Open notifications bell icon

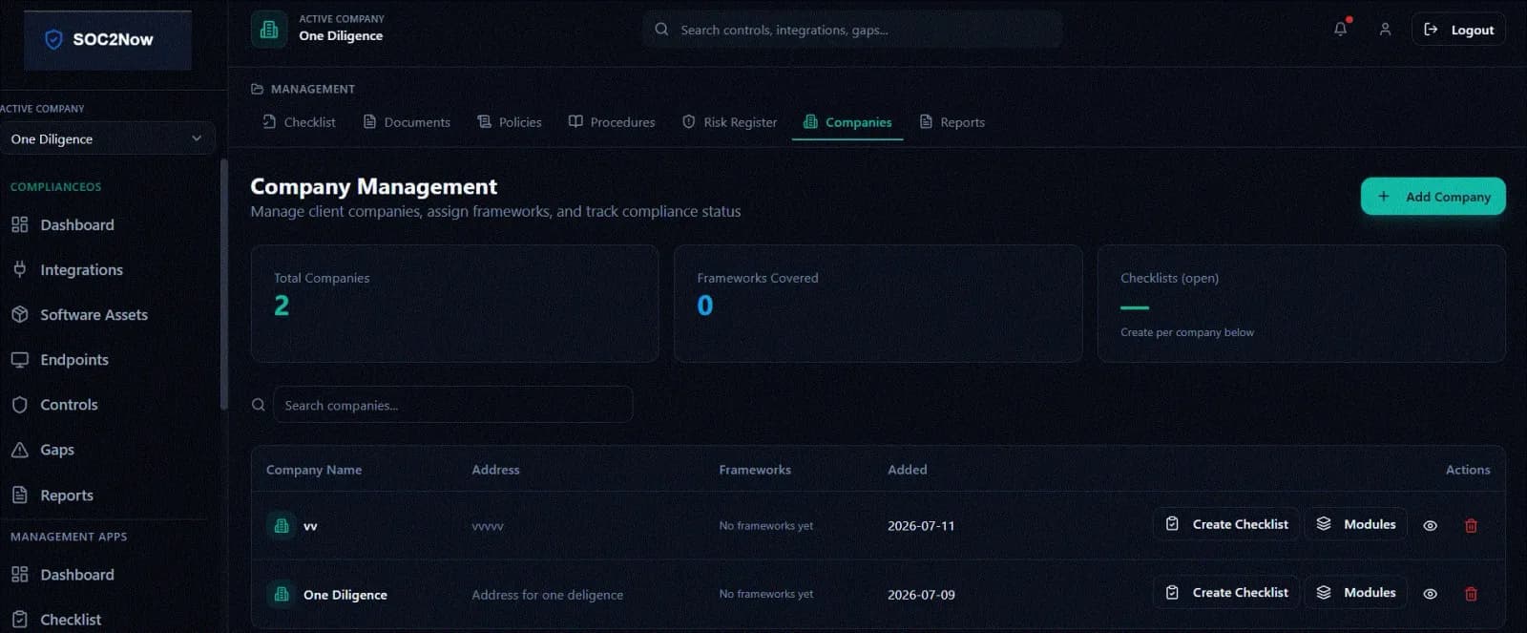point(1340,29)
